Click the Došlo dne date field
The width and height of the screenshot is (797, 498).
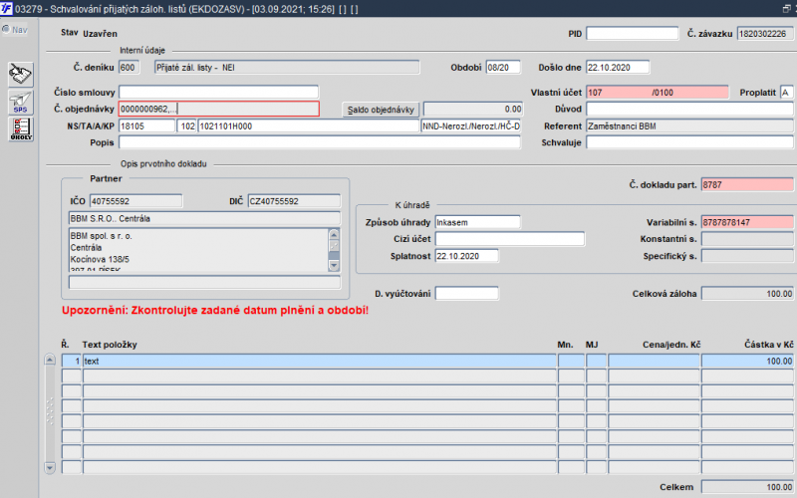618,67
